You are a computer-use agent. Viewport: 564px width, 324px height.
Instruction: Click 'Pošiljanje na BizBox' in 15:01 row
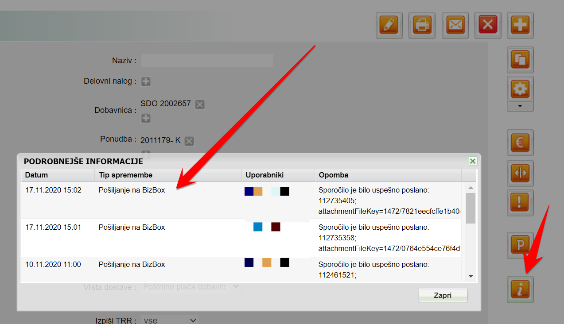pyautogui.click(x=132, y=228)
